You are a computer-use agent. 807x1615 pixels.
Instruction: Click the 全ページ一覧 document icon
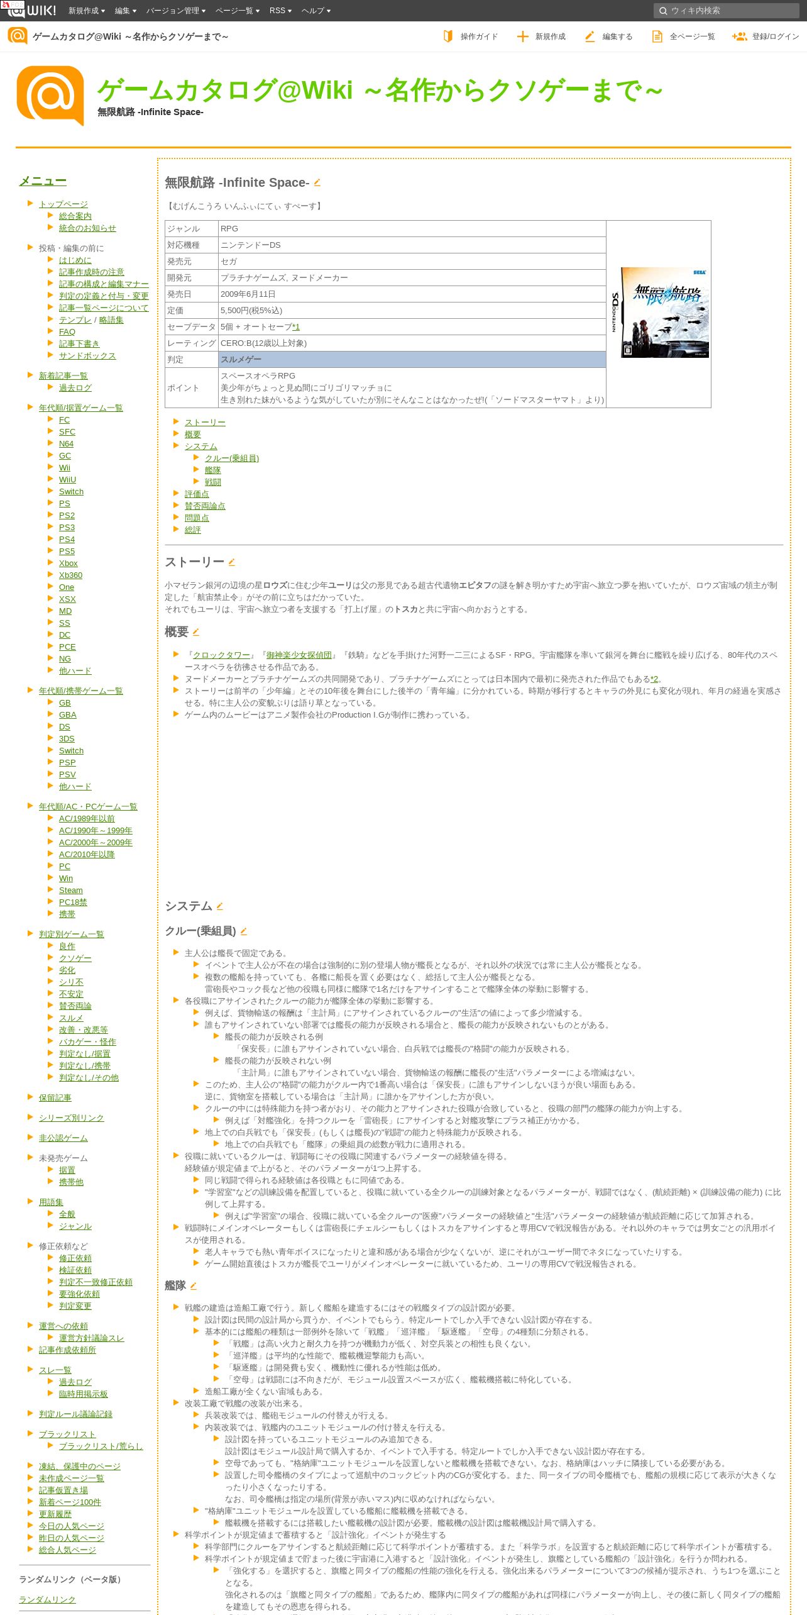[x=657, y=36]
